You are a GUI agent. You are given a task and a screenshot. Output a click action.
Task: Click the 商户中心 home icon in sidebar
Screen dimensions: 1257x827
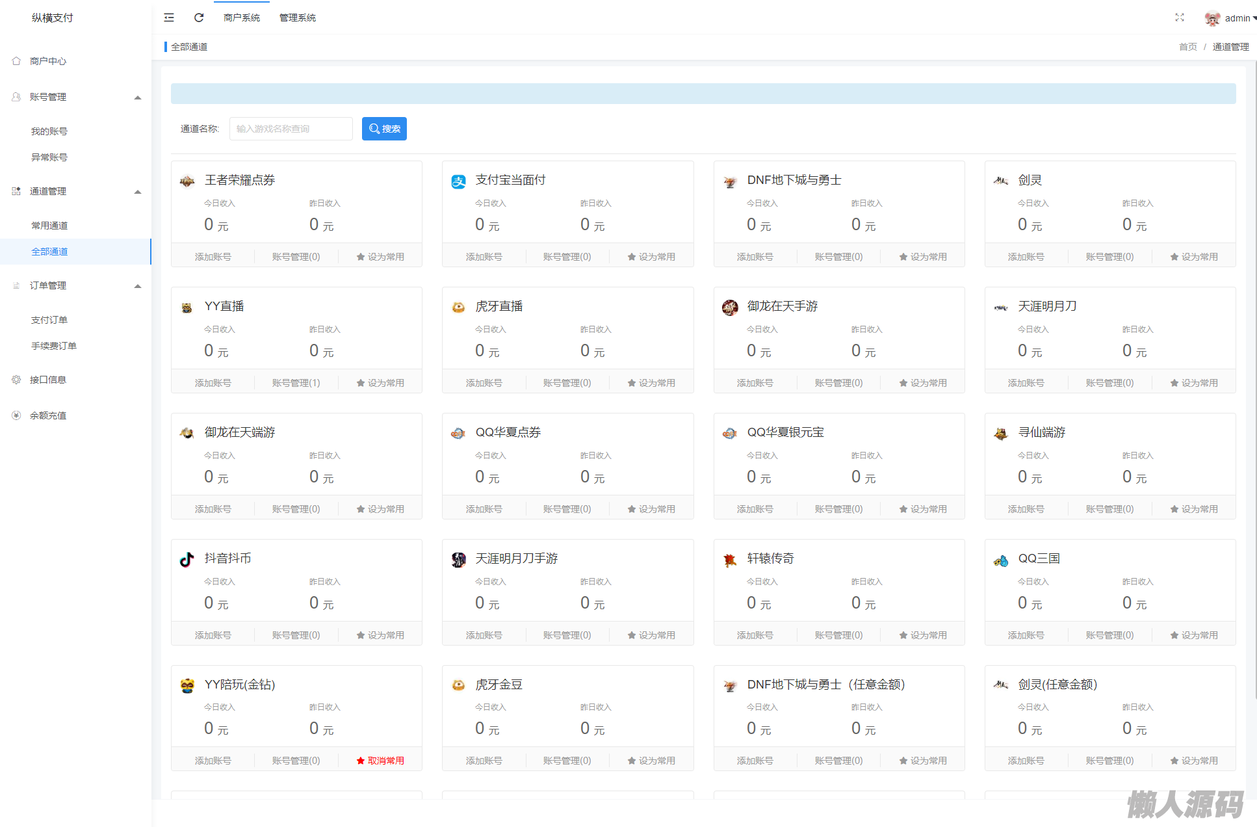(16, 61)
